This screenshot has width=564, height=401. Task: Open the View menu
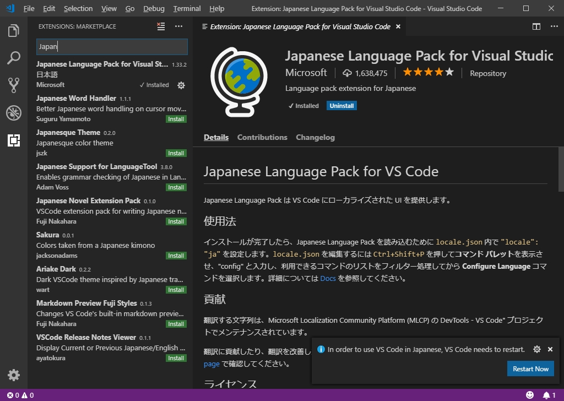pos(109,9)
